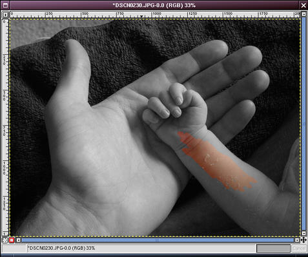Screen dimensions: 308x257
Task: Enable the red Quick Mask button
Action: coord(12,240)
